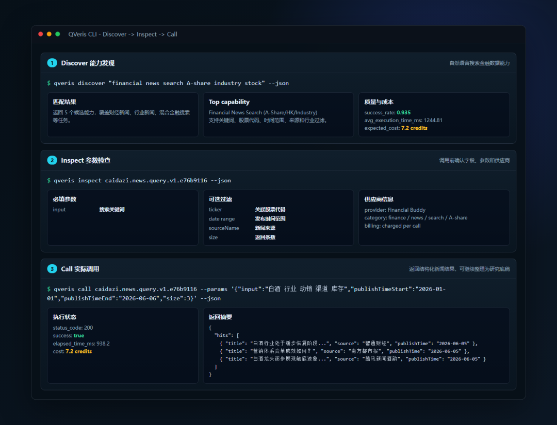Image resolution: width=557 pixels, height=425 pixels.
Task: Select the '必填参数' card heading
Action: pos(64,199)
